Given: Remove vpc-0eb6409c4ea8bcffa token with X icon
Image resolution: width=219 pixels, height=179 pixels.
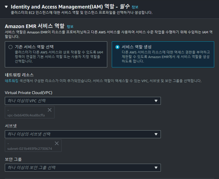Looking at the screenshot, I should [x=50, y=110].
